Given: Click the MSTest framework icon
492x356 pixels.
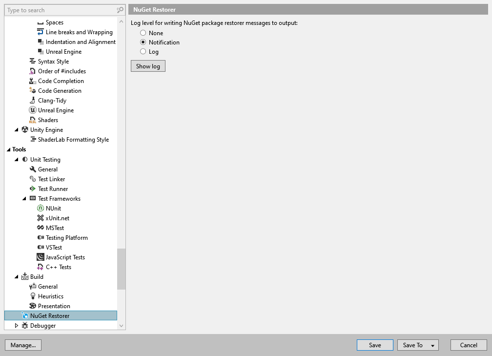Looking at the screenshot, I should 40,228.
